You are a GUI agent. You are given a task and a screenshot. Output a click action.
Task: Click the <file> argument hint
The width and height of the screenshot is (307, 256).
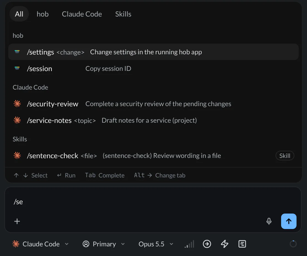89,156
